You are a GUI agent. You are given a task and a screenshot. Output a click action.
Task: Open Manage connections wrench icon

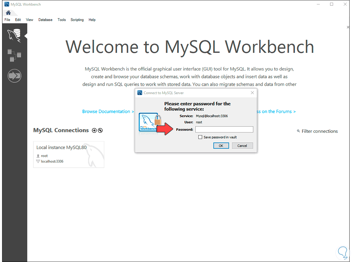pyautogui.click(x=100, y=130)
